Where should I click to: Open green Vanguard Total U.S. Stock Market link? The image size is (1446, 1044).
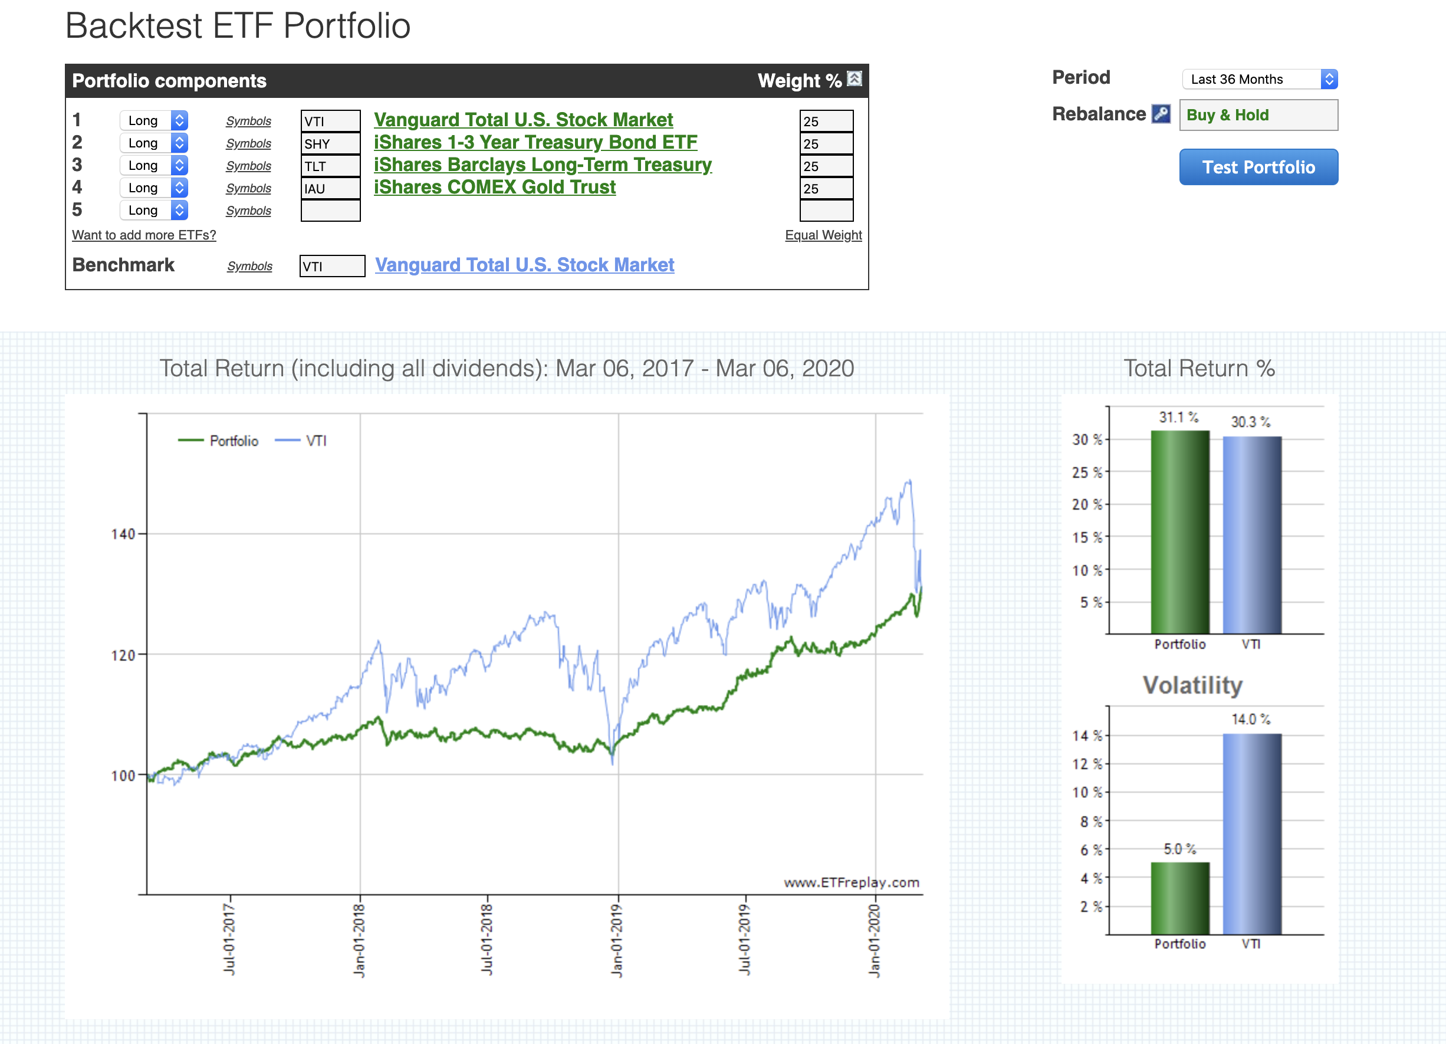click(524, 120)
